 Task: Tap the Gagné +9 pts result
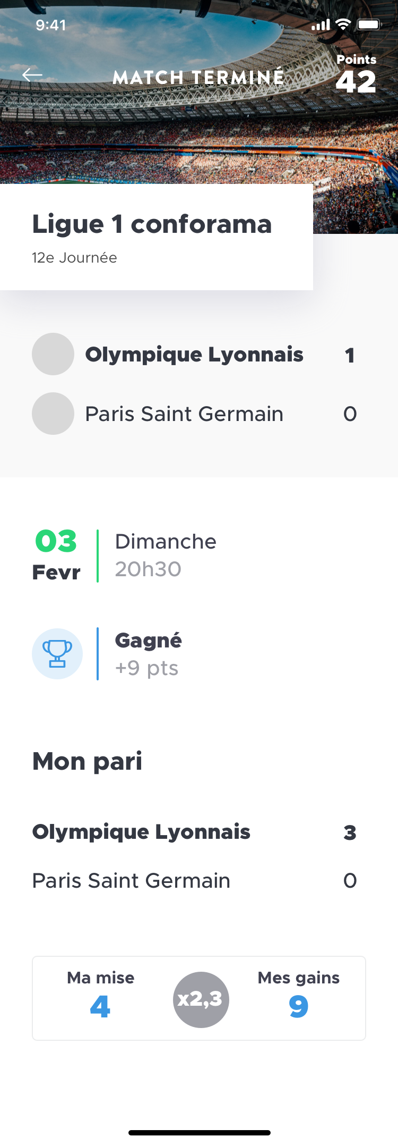point(148,654)
